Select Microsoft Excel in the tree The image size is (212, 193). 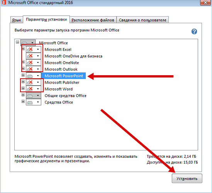pyautogui.click(x=58, y=50)
